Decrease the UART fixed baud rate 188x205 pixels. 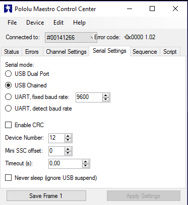click(105, 99)
